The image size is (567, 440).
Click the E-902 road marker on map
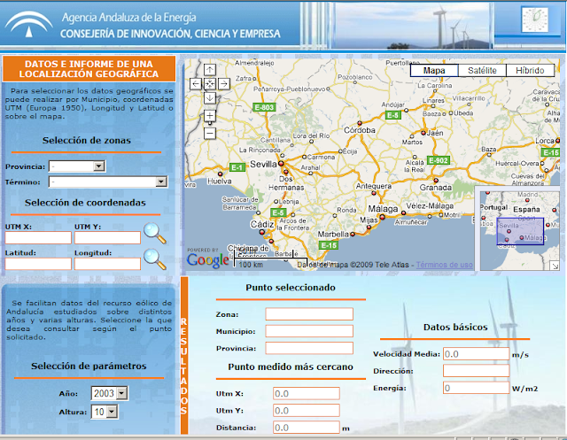[x=439, y=160]
